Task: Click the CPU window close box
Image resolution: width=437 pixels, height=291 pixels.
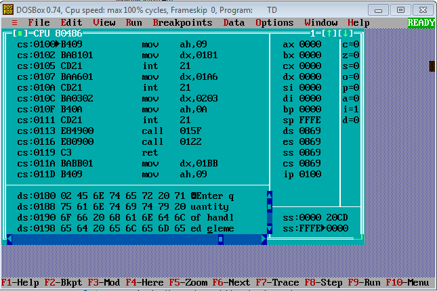Action: coord(20,34)
